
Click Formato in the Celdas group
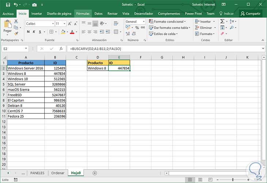(x=205, y=34)
